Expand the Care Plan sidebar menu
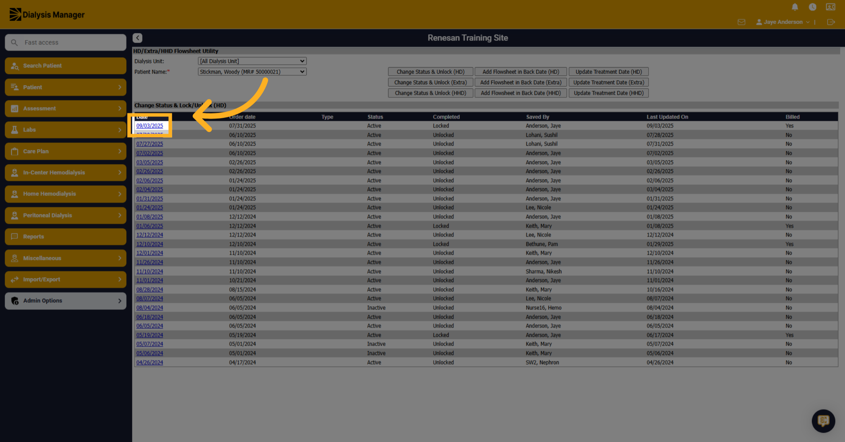The height and width of the screenshot is (442, 845). coord(65,151)
